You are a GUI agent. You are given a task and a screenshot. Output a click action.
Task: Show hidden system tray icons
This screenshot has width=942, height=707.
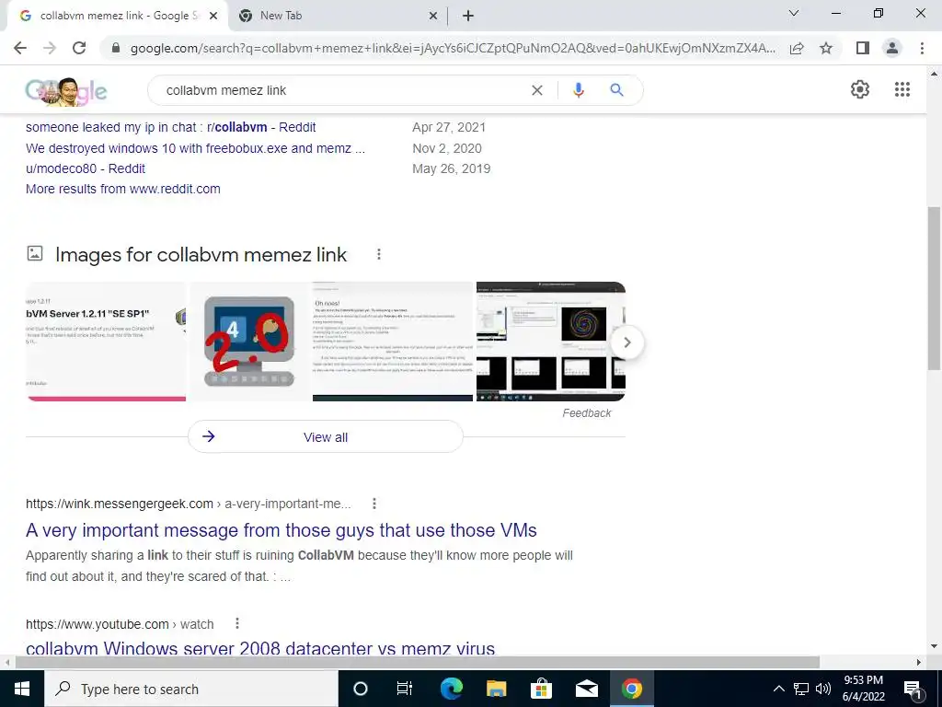778,689
